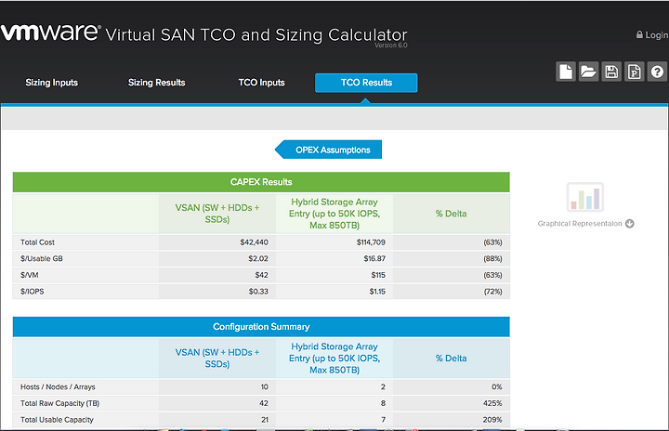The image size is (669, 431).
Task: Click hybrid array cost $114,709
Action: [371, 242]
